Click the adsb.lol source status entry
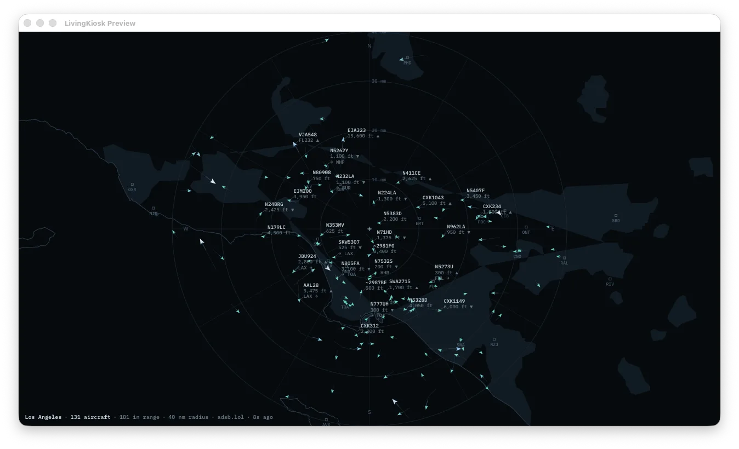This screenshot has height=449, width=739. click(231, 417)
